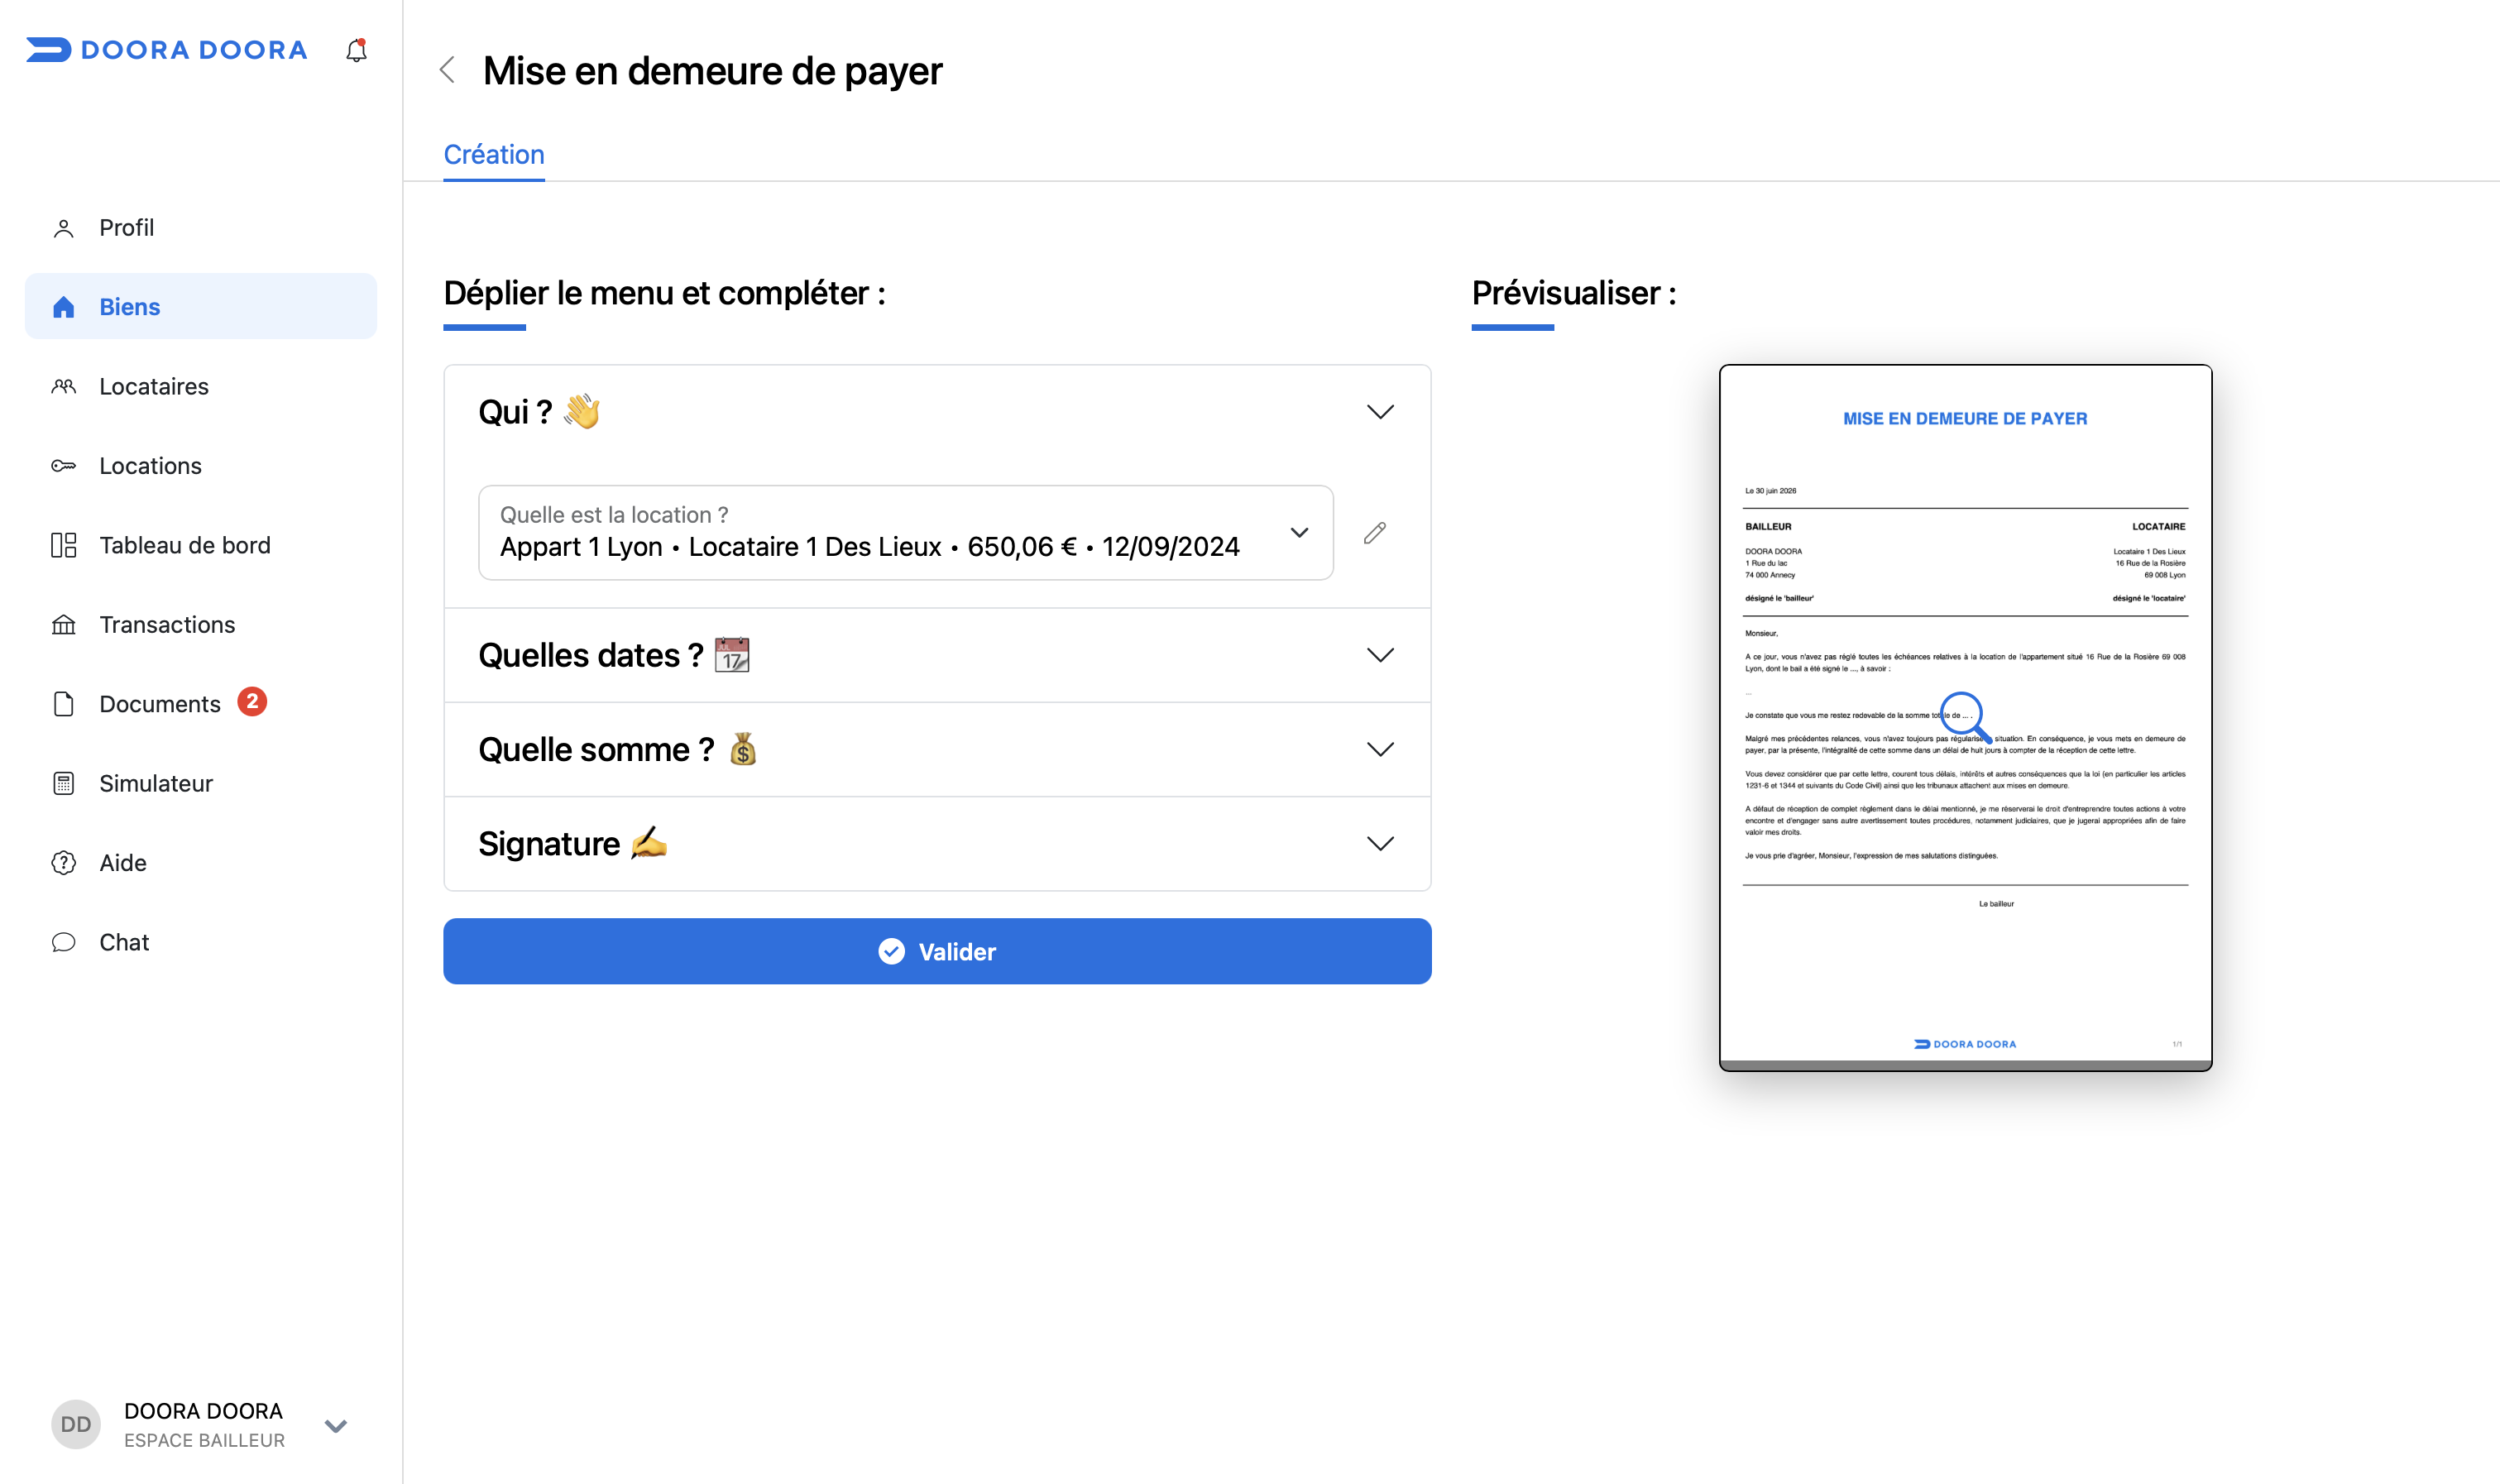2500x1484 pixels.
Task: Click the Aide question mark icon
Action: pos(64,863)
